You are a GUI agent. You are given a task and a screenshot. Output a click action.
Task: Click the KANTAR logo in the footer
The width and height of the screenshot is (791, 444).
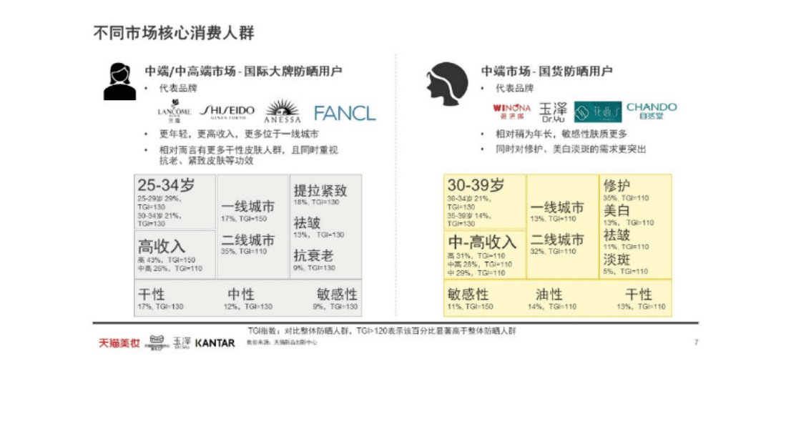click(x=213, y=342)
